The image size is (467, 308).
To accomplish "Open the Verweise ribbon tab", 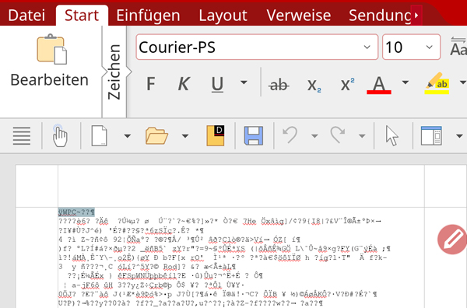I will pos(298,16).
